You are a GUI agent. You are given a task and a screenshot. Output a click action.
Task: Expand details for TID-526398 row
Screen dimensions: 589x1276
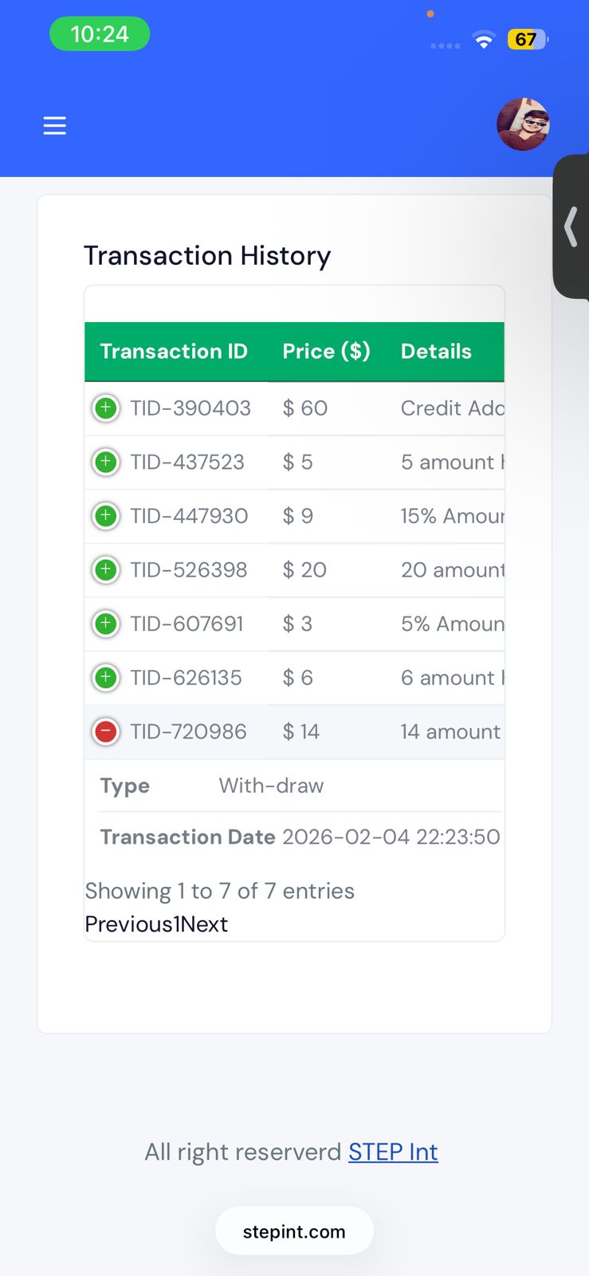click(x=105, y=569)
